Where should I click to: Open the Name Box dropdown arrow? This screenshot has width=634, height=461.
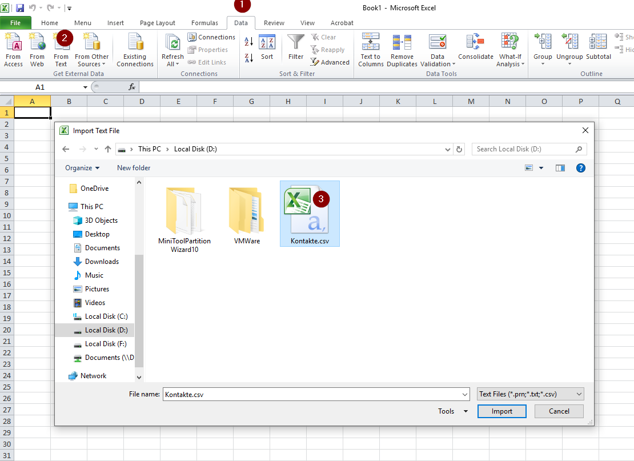pyautogui.click(x=85, y=87)
